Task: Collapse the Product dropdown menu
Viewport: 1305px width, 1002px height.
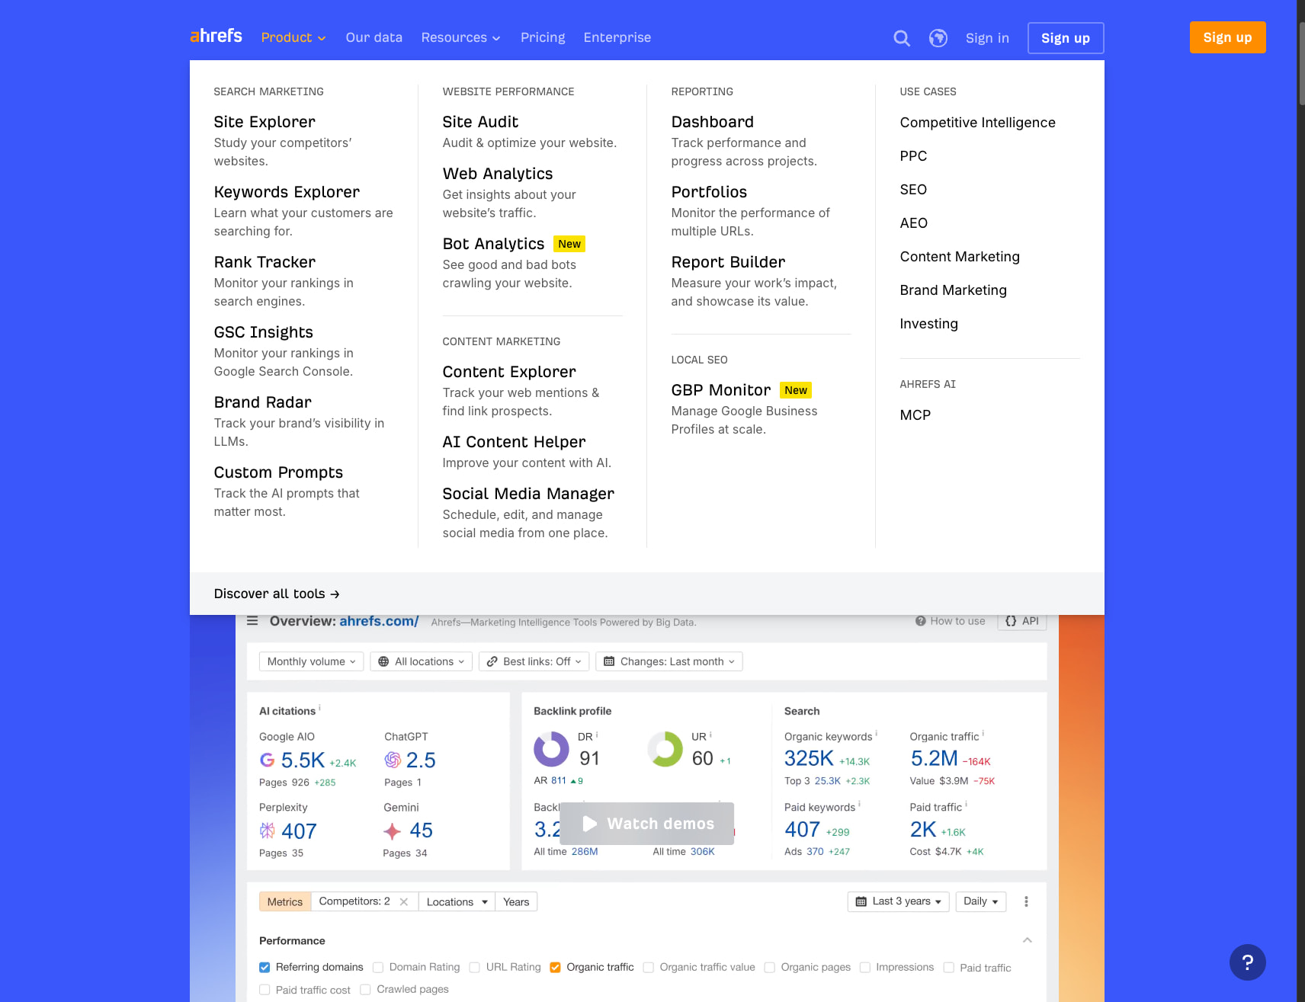Action: pos(293,37)
